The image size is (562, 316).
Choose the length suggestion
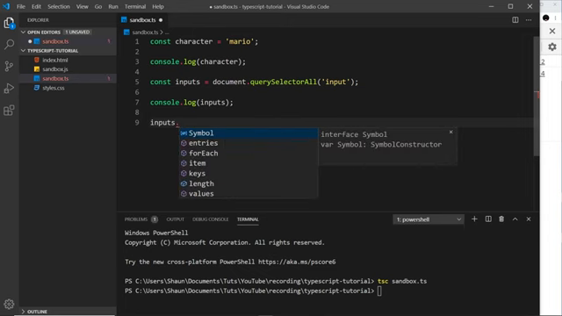coord(248,183)
